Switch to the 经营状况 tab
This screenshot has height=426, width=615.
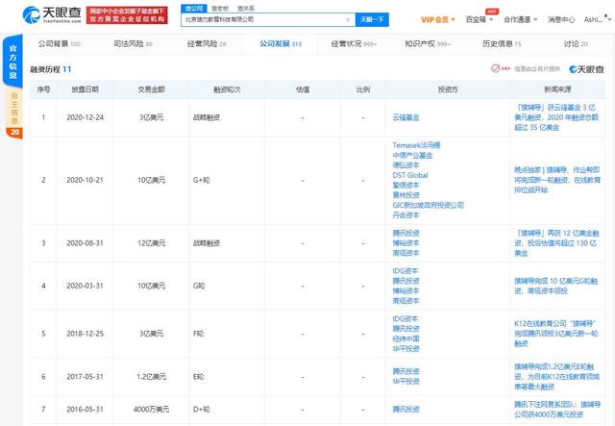click(354, 44)
